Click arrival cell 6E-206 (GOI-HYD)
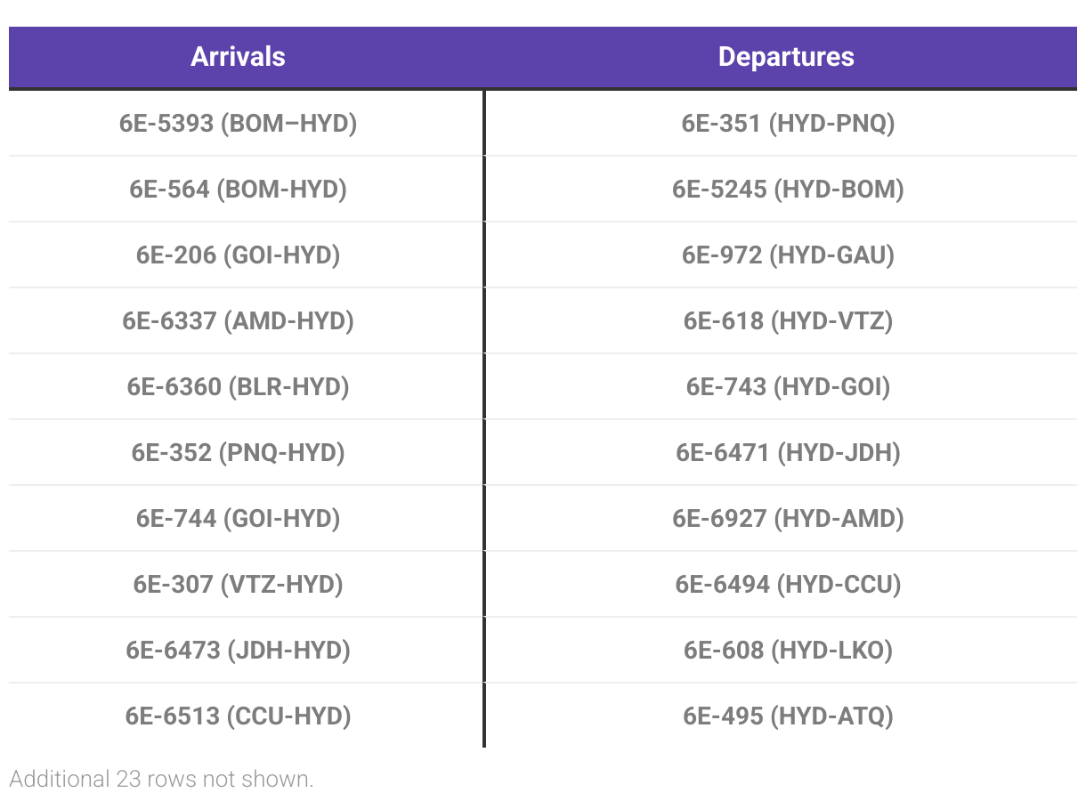Image resolution: width=1086 pixels, height=801 pixels. point(238,255)
